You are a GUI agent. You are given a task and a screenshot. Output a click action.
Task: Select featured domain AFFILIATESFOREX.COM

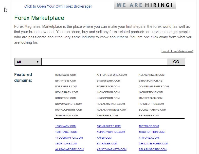[x=112, y=75]
